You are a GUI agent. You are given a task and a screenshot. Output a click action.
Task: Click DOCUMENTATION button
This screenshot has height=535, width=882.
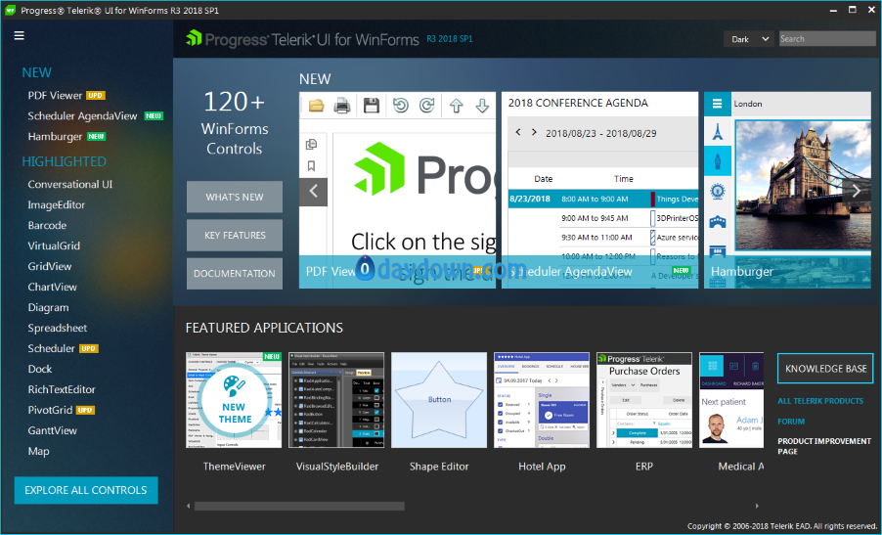235,274
